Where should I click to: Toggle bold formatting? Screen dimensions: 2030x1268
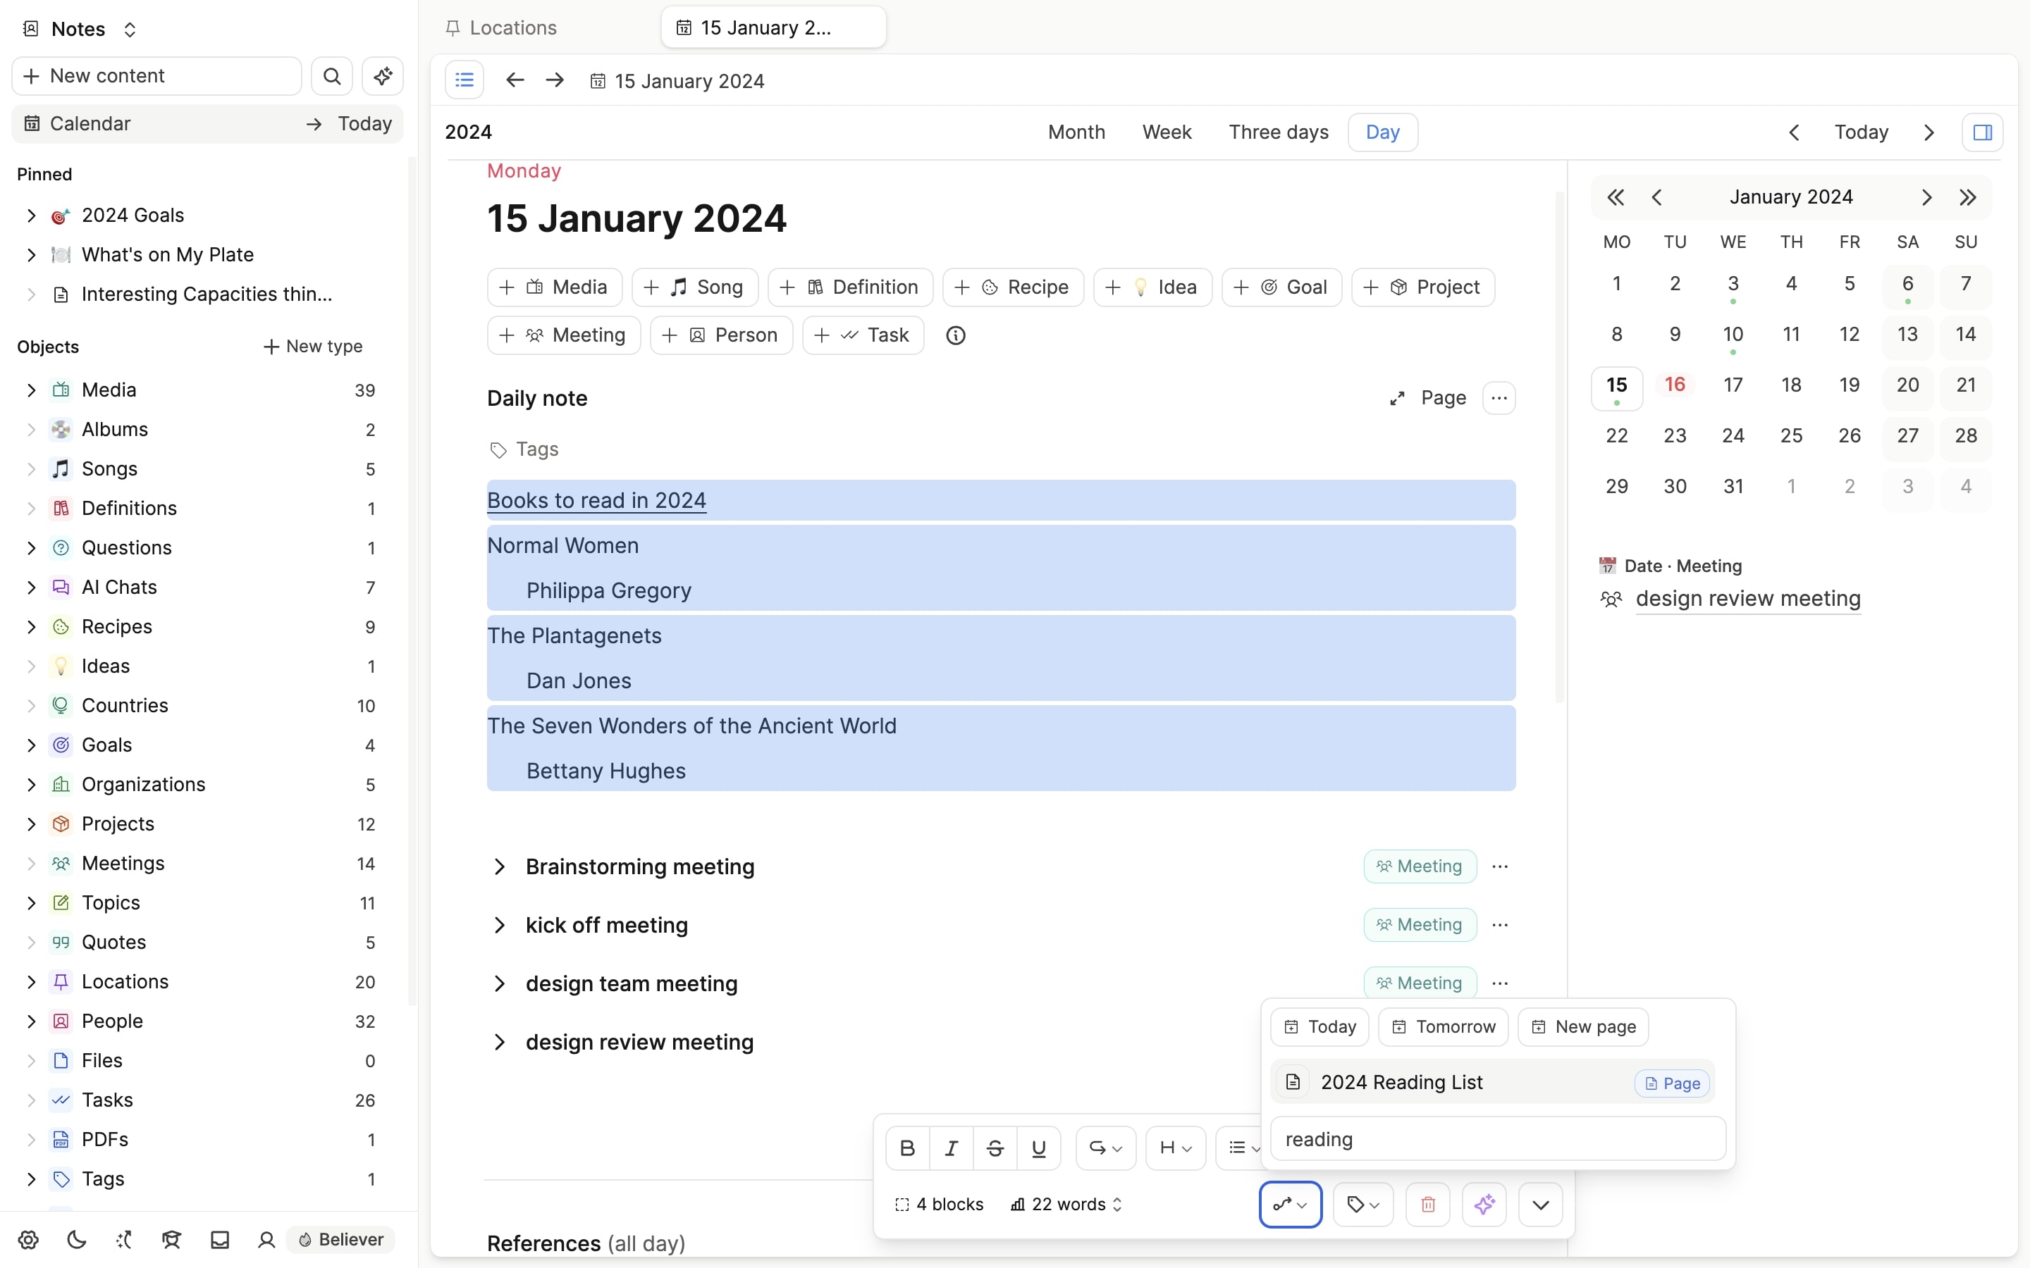coord(906,1148)
